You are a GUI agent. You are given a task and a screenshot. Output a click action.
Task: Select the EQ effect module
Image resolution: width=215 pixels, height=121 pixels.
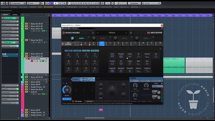coord(138,56)
